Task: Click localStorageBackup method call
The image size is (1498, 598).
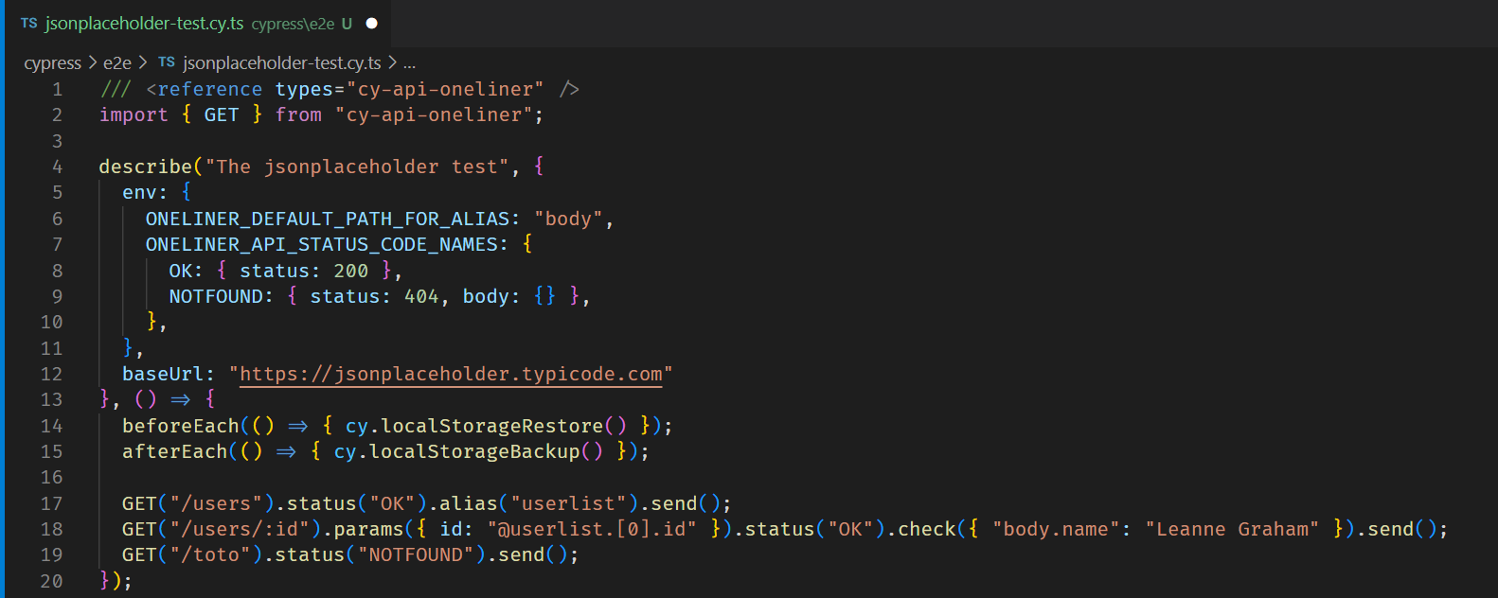Action: tap(474, 451)
